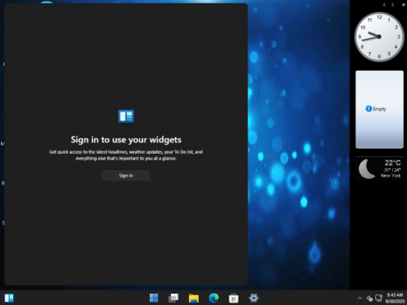The image size is (407, 305).
Task: Add a gadget with the plus icon
Action: pyautogui.click(x=404, y=5)
